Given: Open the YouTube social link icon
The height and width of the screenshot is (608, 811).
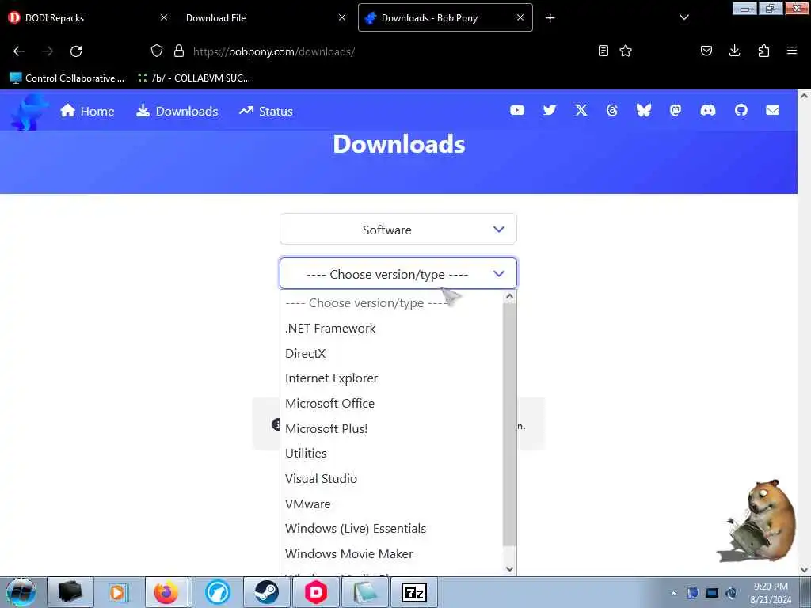Looking at the screenshot, I should [x=516, y=110].
